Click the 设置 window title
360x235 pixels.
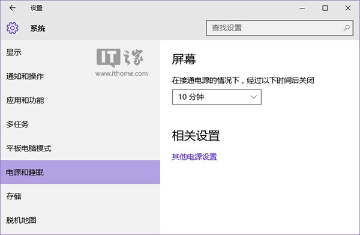pyautogui.click(x=36, y=8)
